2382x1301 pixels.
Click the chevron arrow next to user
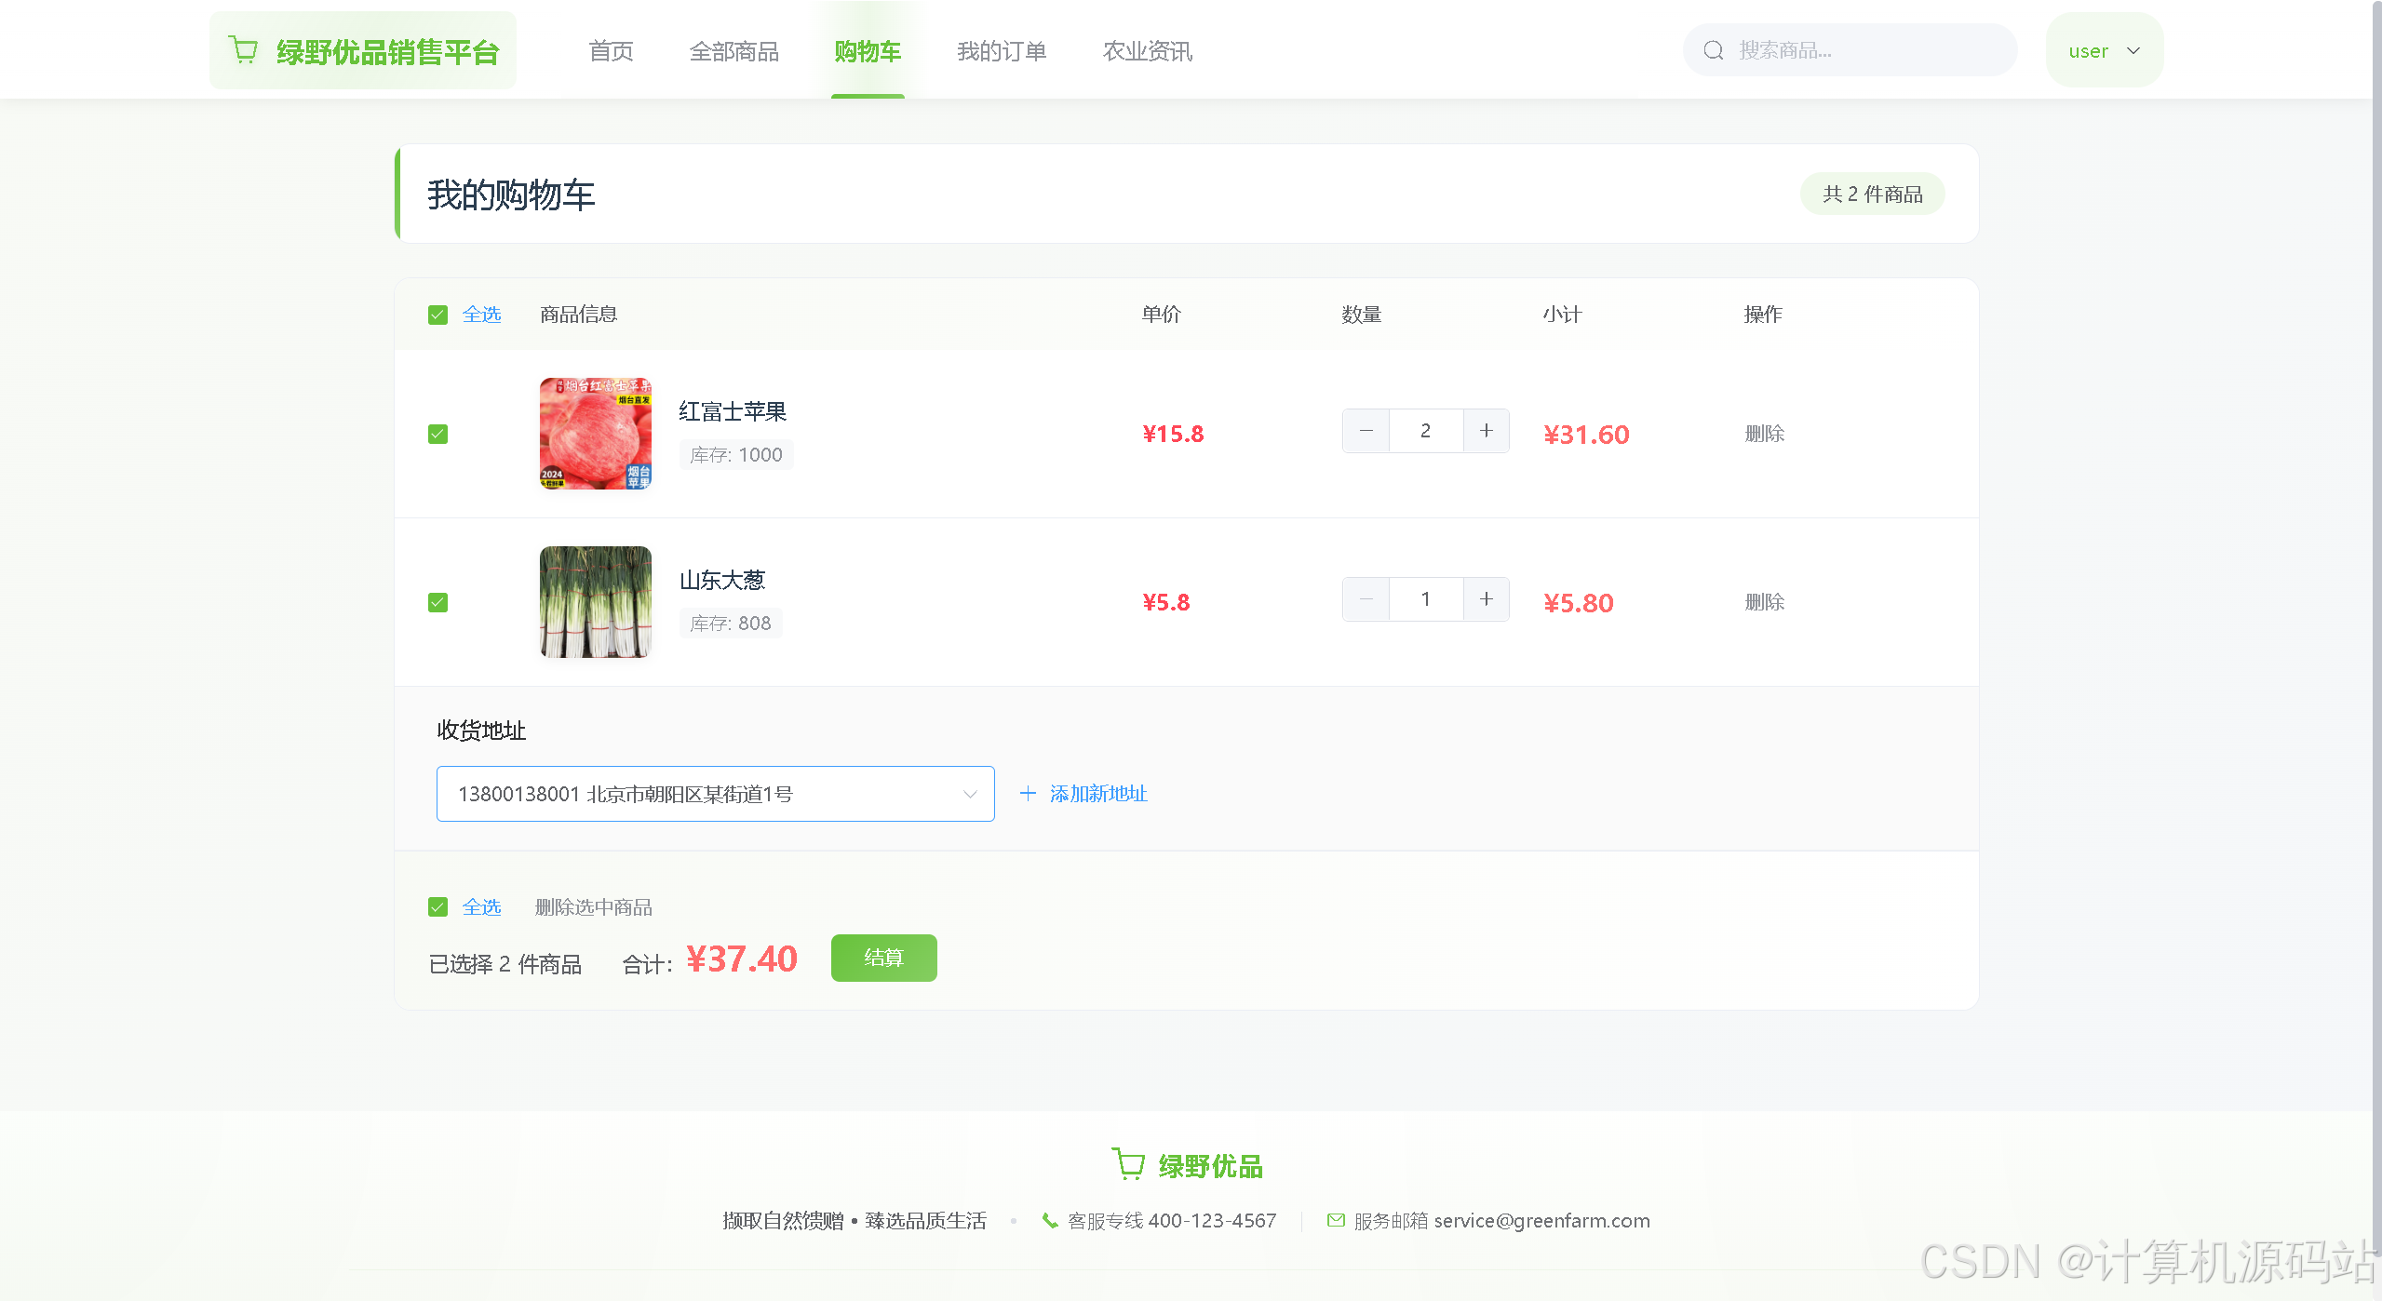point(2133,51)
